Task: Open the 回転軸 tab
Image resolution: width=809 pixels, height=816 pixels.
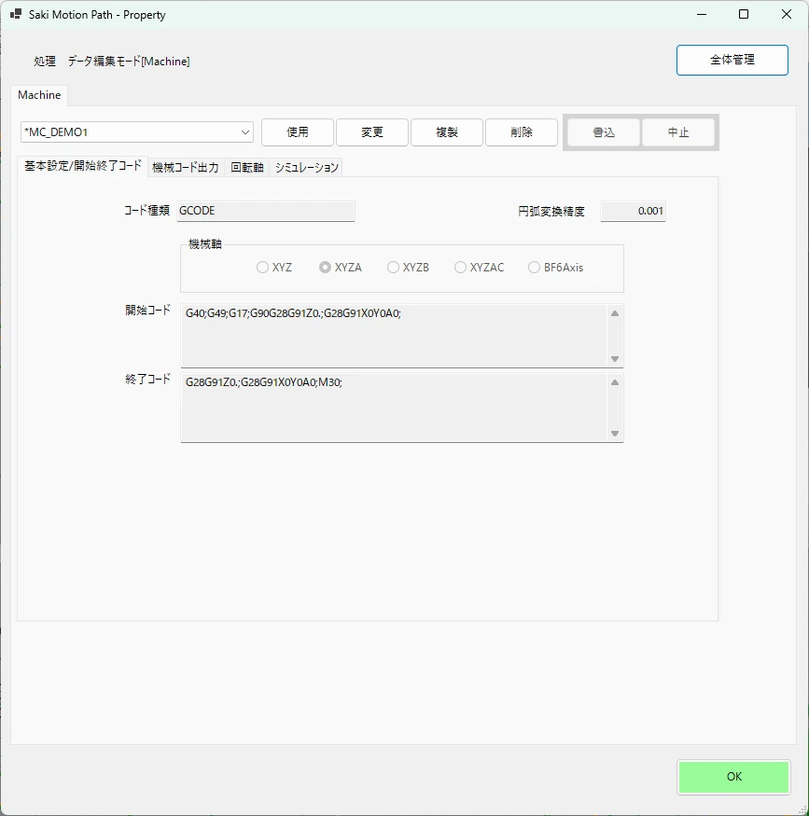Action: 246,168
